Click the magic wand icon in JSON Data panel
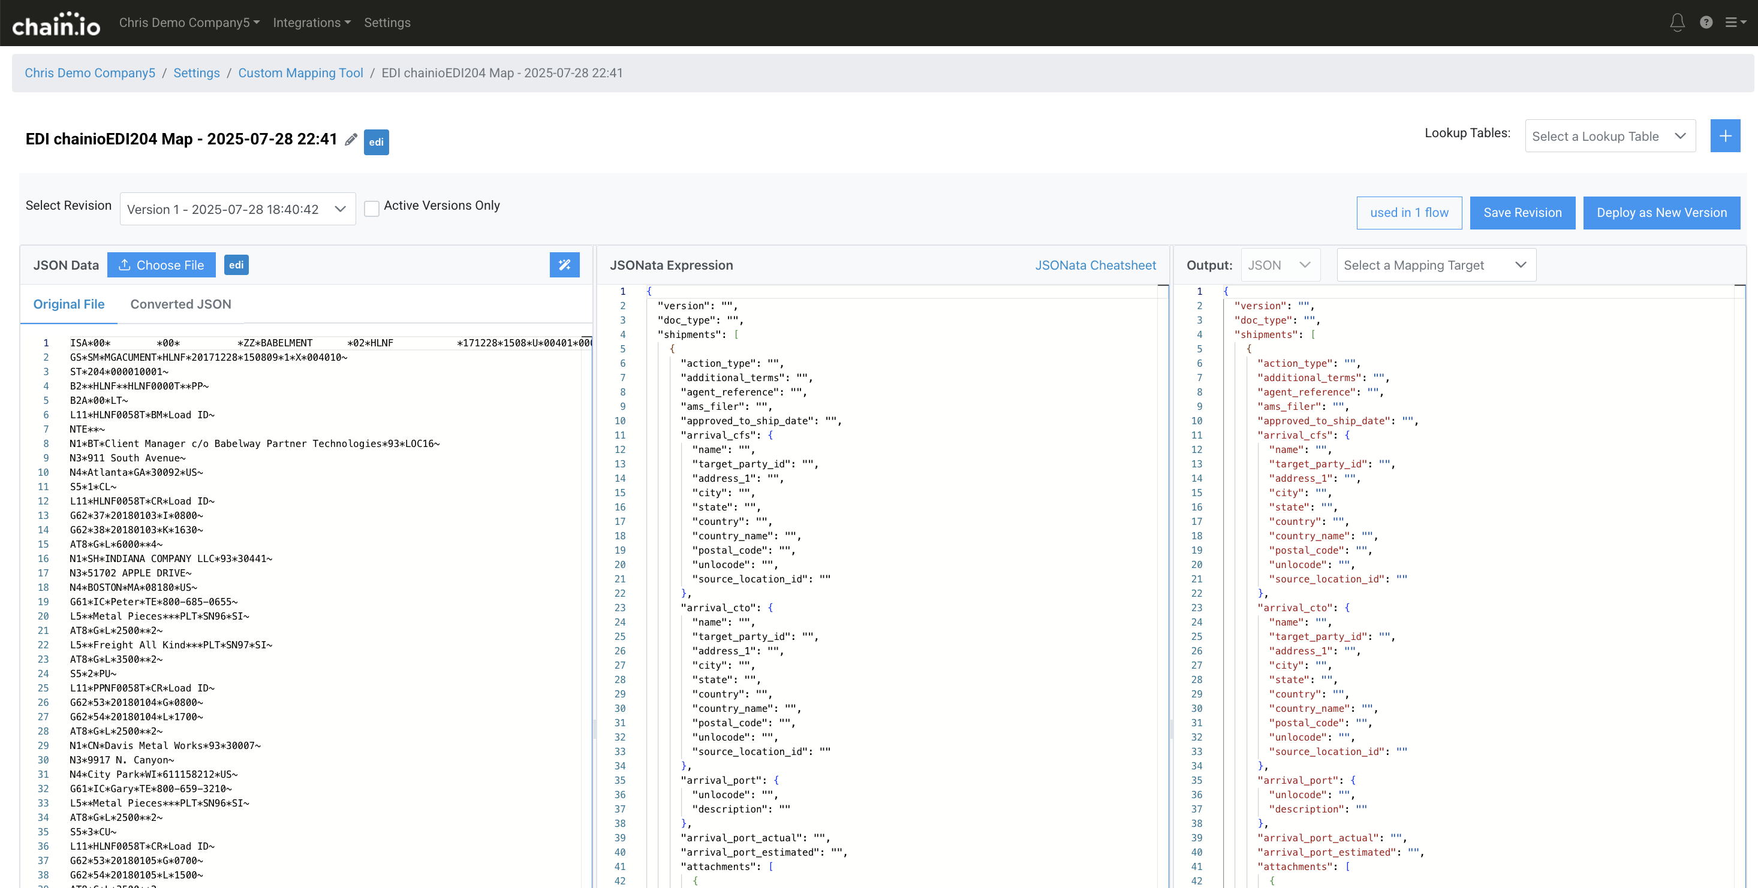Screen dimensions: 1758x888 tap(564, 265)
